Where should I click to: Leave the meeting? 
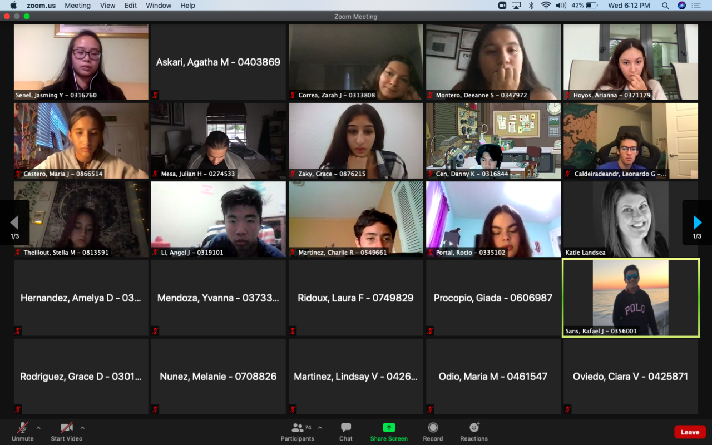click(x=690, y=432)
